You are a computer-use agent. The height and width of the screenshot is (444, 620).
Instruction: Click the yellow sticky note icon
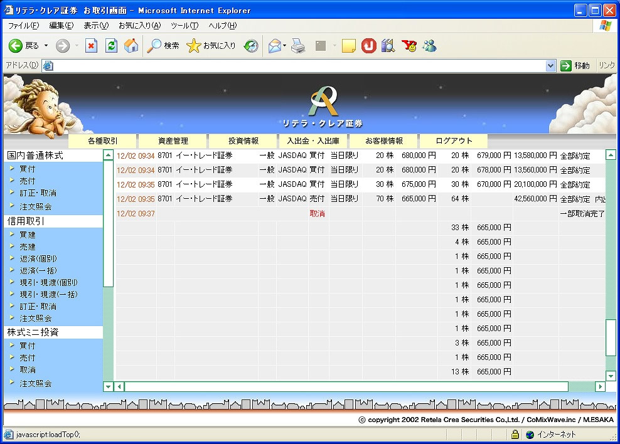coord(348,46)
